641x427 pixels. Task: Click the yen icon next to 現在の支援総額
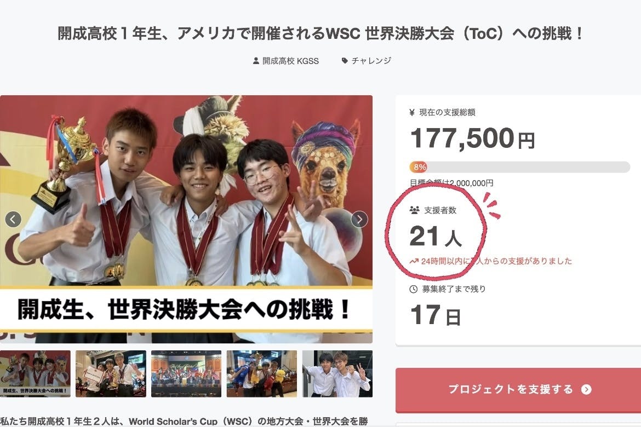click(x=412, y=112)
